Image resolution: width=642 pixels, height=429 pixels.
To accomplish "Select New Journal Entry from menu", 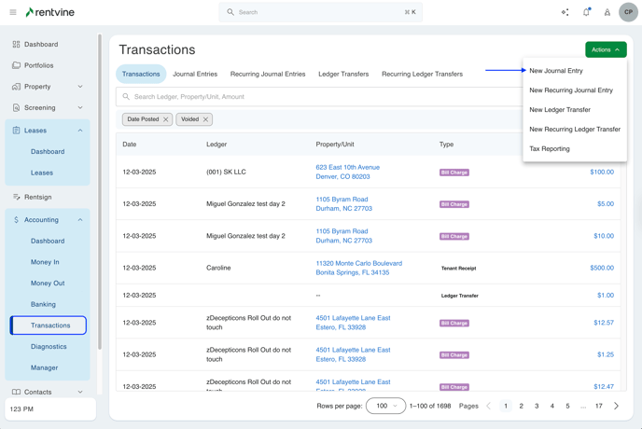I will [x=556, y=71].
